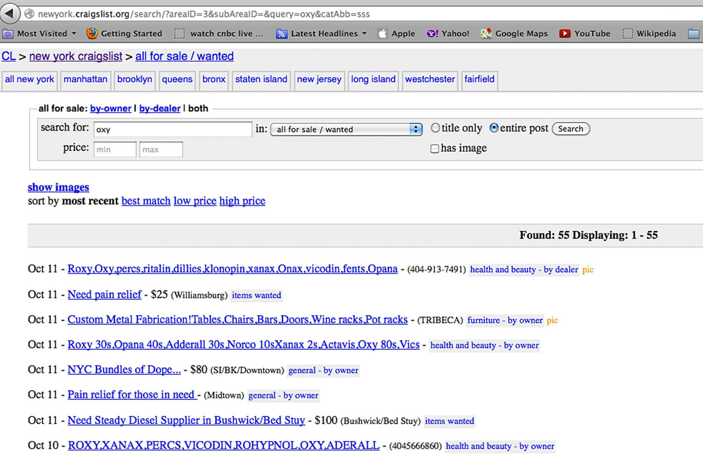Switch to the staten island area tab
The height and width of the screenshot is (454, 703).
click(261, 79)
